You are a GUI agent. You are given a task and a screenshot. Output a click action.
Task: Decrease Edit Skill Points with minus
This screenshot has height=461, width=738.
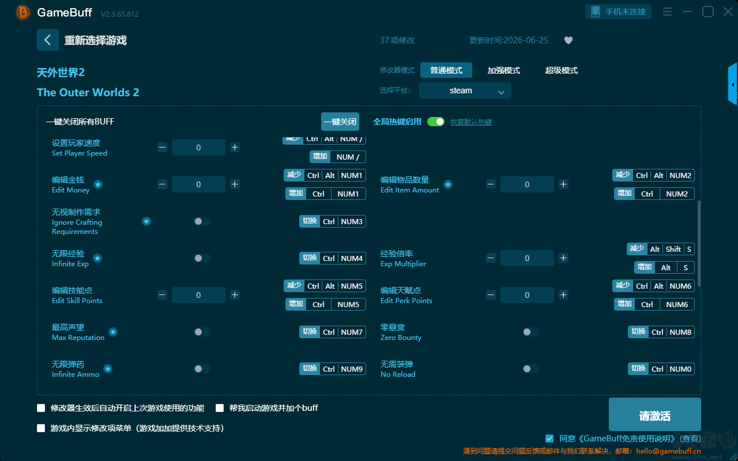click(x=162, y=295)
